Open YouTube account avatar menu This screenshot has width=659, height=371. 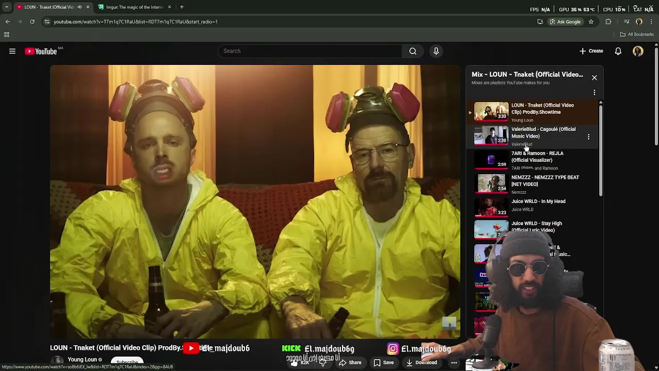pos(638,51)
